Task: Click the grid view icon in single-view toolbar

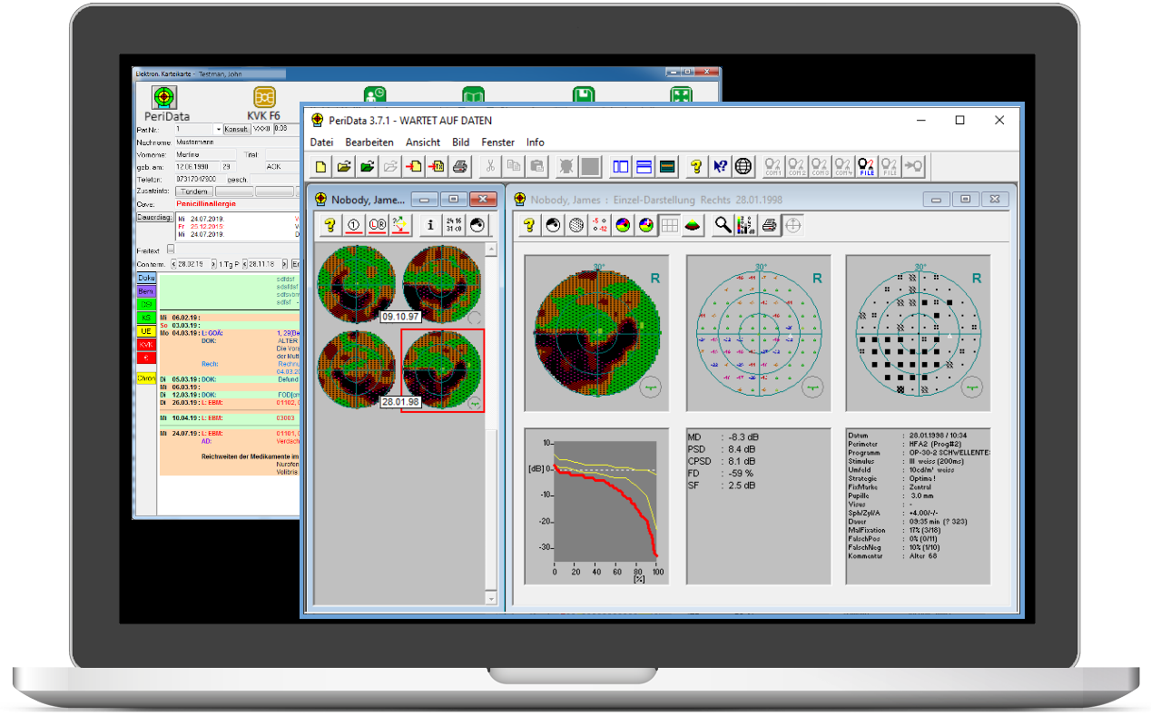Action: [x=669, y=225]
